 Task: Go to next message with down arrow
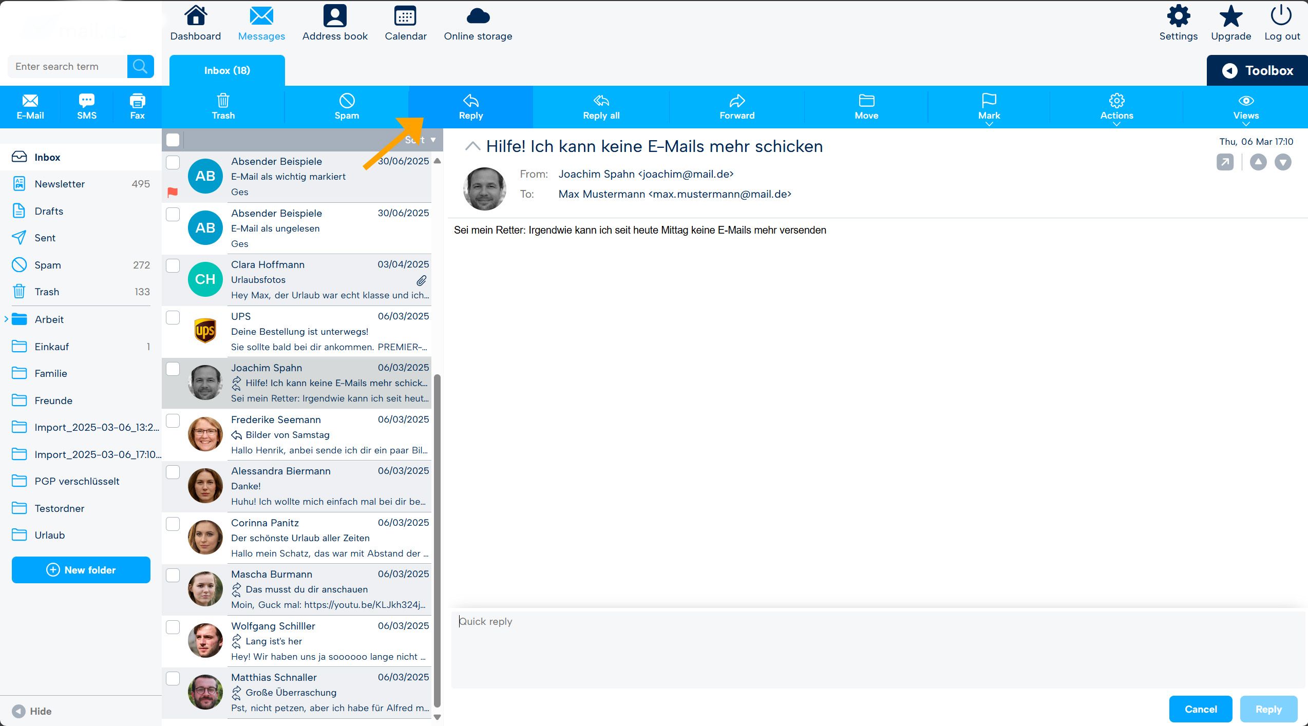[x=1283, y=162]
